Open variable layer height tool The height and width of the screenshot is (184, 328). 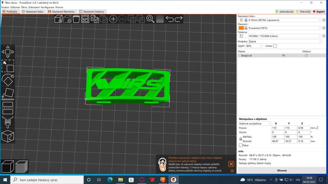160,19
